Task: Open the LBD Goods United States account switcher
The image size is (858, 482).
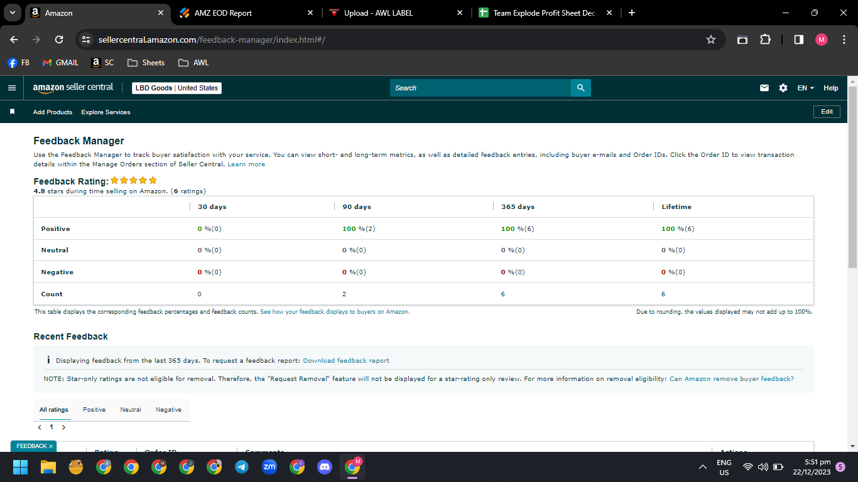Action: point(176,88)
